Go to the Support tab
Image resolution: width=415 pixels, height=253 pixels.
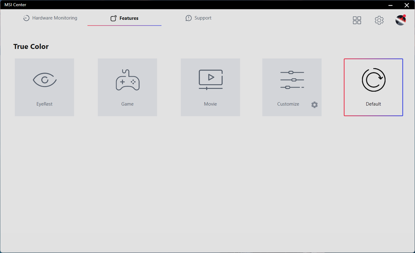[x=199, y=18]
